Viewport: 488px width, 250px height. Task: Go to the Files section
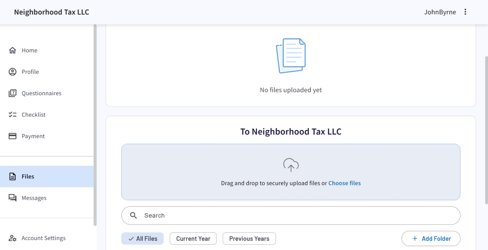coord(28,176)
